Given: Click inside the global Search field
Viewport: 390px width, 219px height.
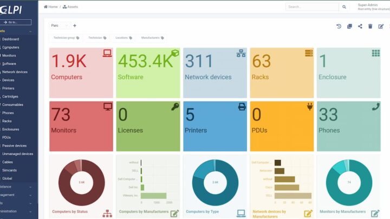Looking at the screenshot, I should (311, 7).
